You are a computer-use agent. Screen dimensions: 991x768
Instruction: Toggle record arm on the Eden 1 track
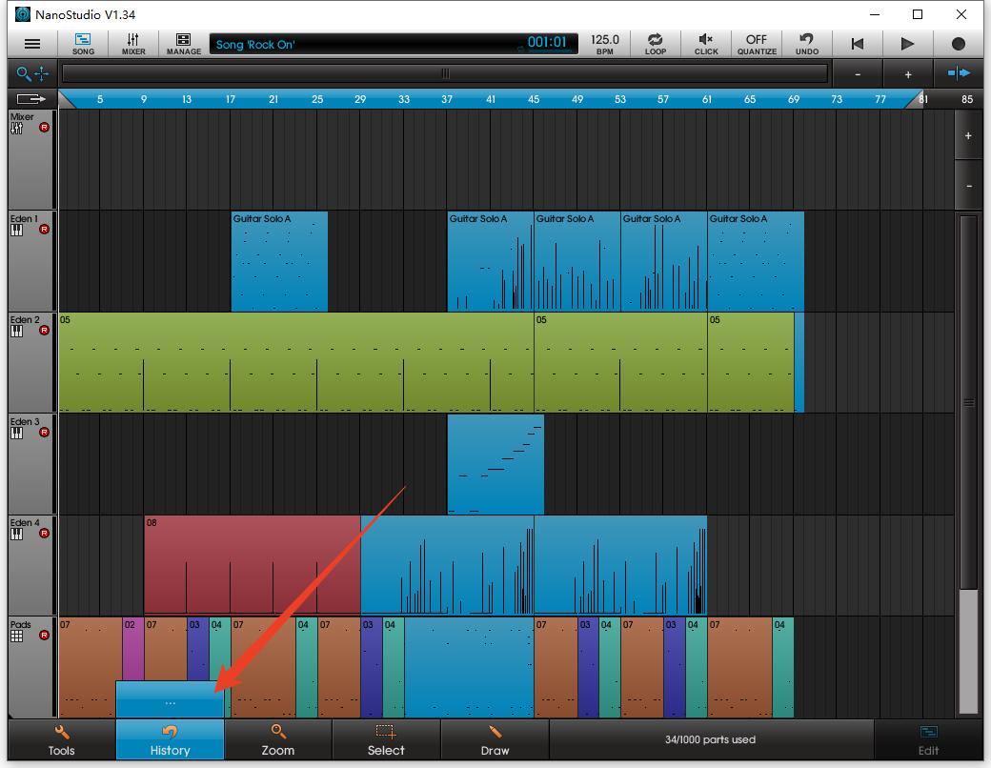pos(44,230)
